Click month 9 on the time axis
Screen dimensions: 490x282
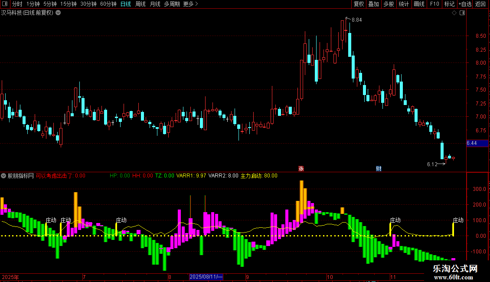(247, 277)
